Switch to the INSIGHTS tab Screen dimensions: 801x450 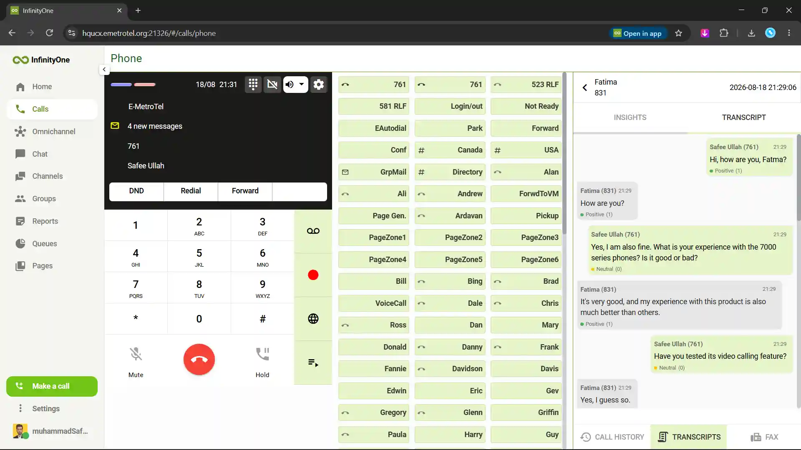click(x=630, y=117)
